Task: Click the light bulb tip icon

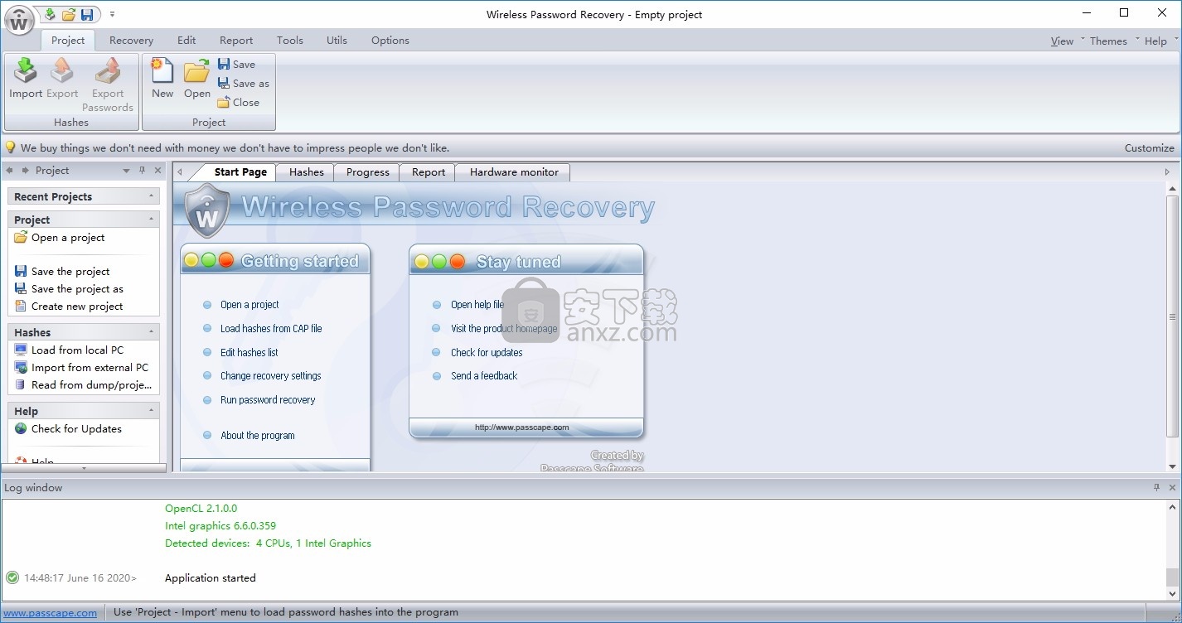Action: click(10, 147)
